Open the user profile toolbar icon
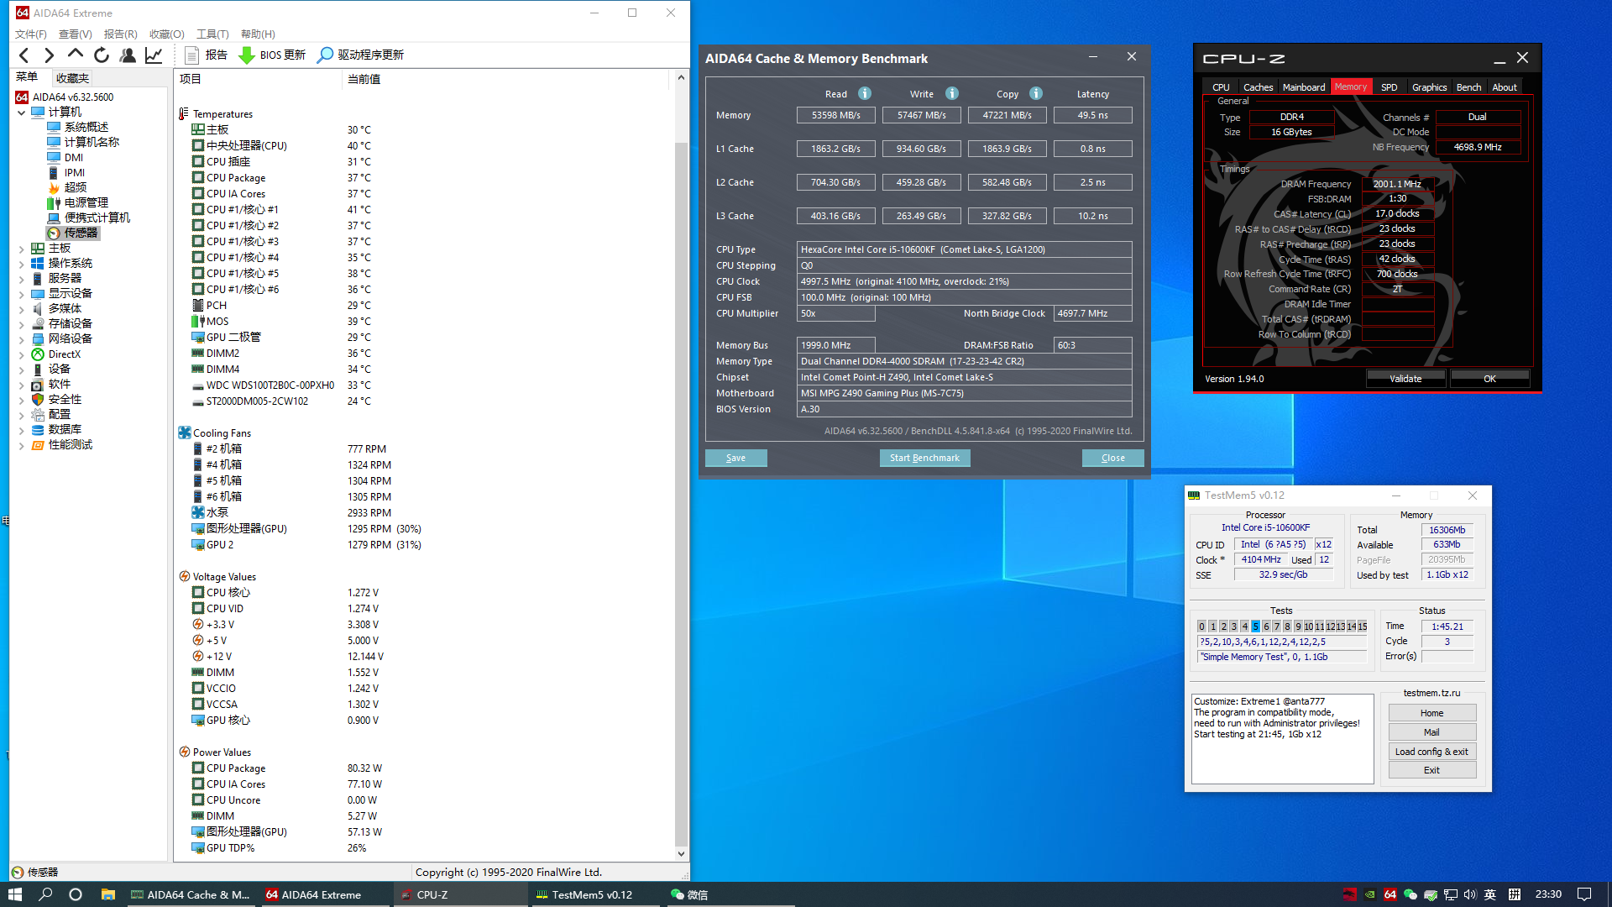Screen dimensions: 1612x907 point(128,55)
